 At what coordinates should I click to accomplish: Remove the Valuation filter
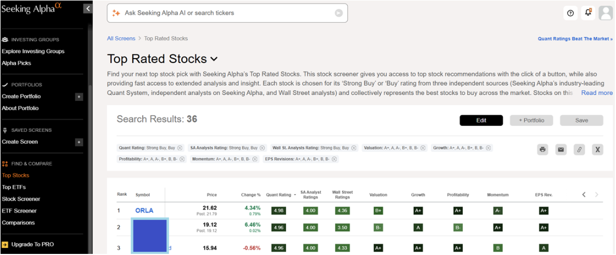click(x=423, y=148)
